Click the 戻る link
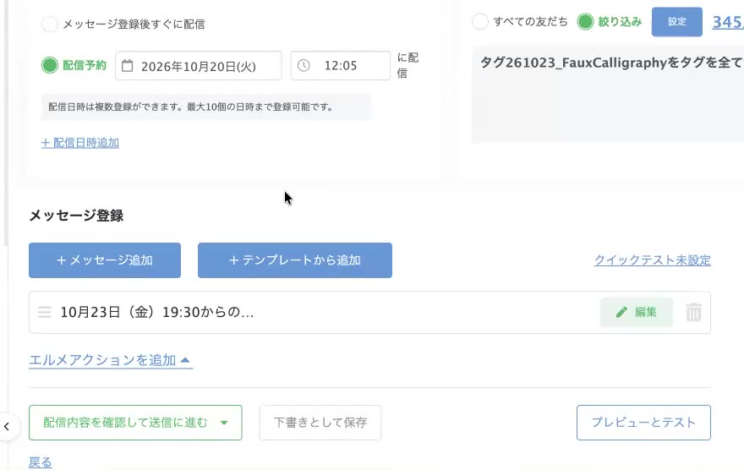The image size is (744, 470). (41, 462)
